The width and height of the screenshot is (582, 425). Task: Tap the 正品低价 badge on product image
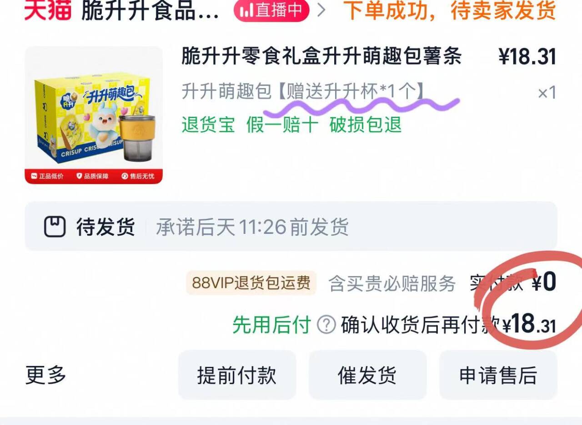click(x=47, y=176)
